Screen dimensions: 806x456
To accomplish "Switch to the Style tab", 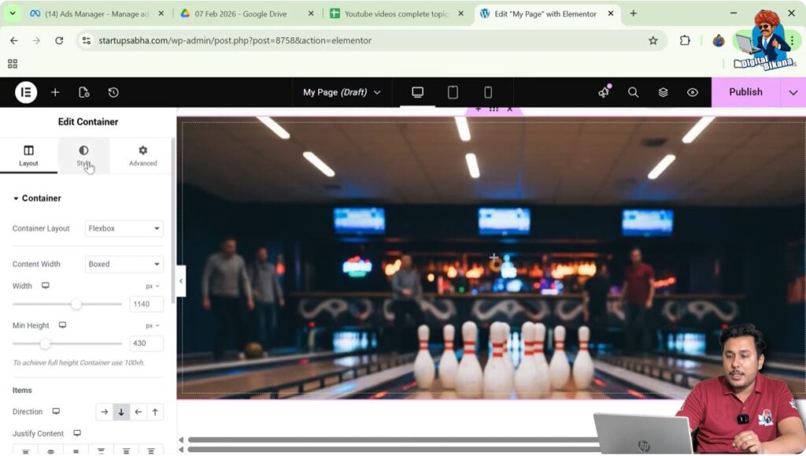I will click(83, 155).
